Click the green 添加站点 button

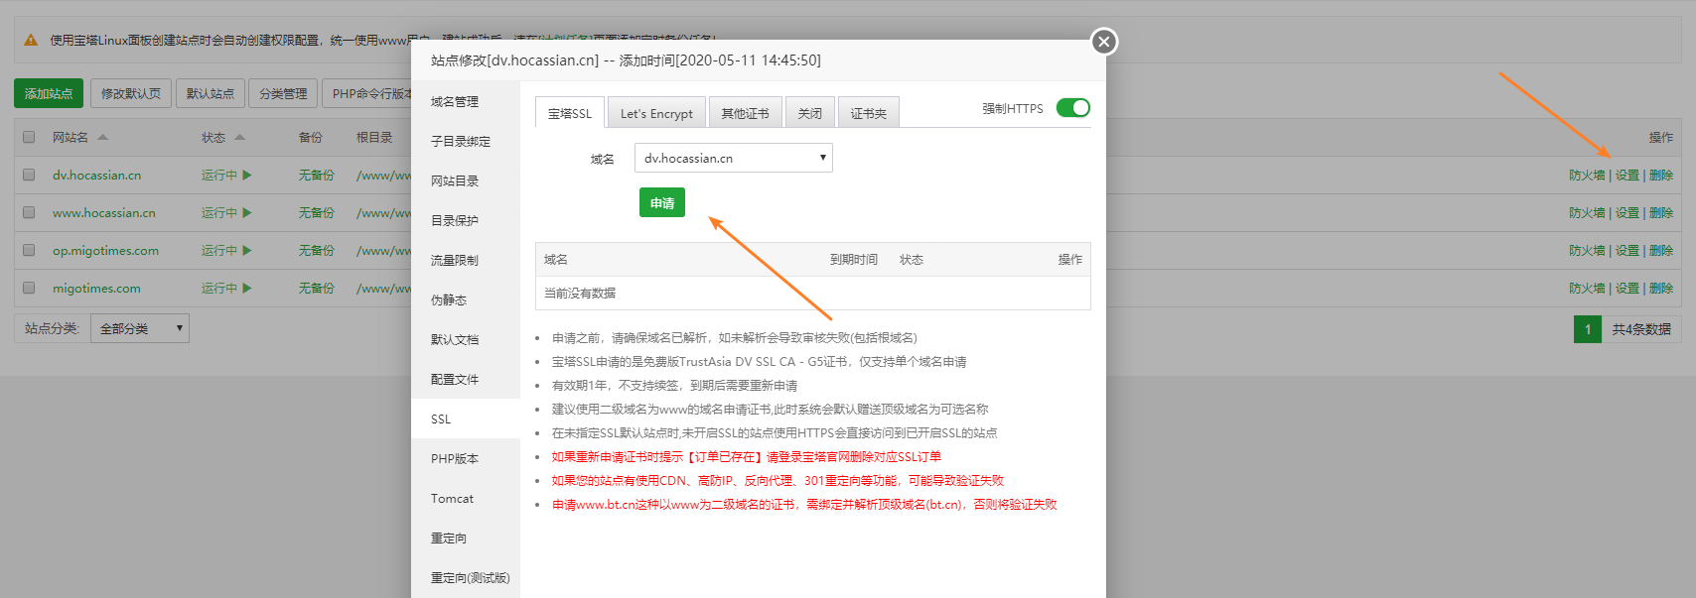point(49,93)
